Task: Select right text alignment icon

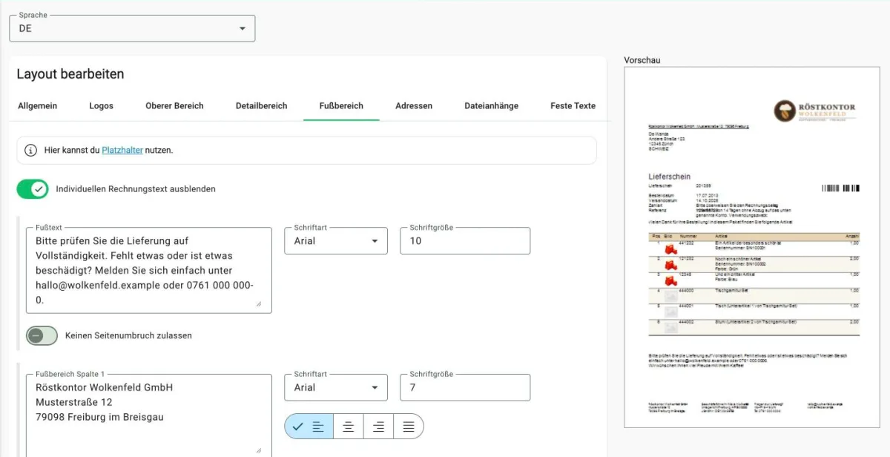Action: click(x=378, y=427)
